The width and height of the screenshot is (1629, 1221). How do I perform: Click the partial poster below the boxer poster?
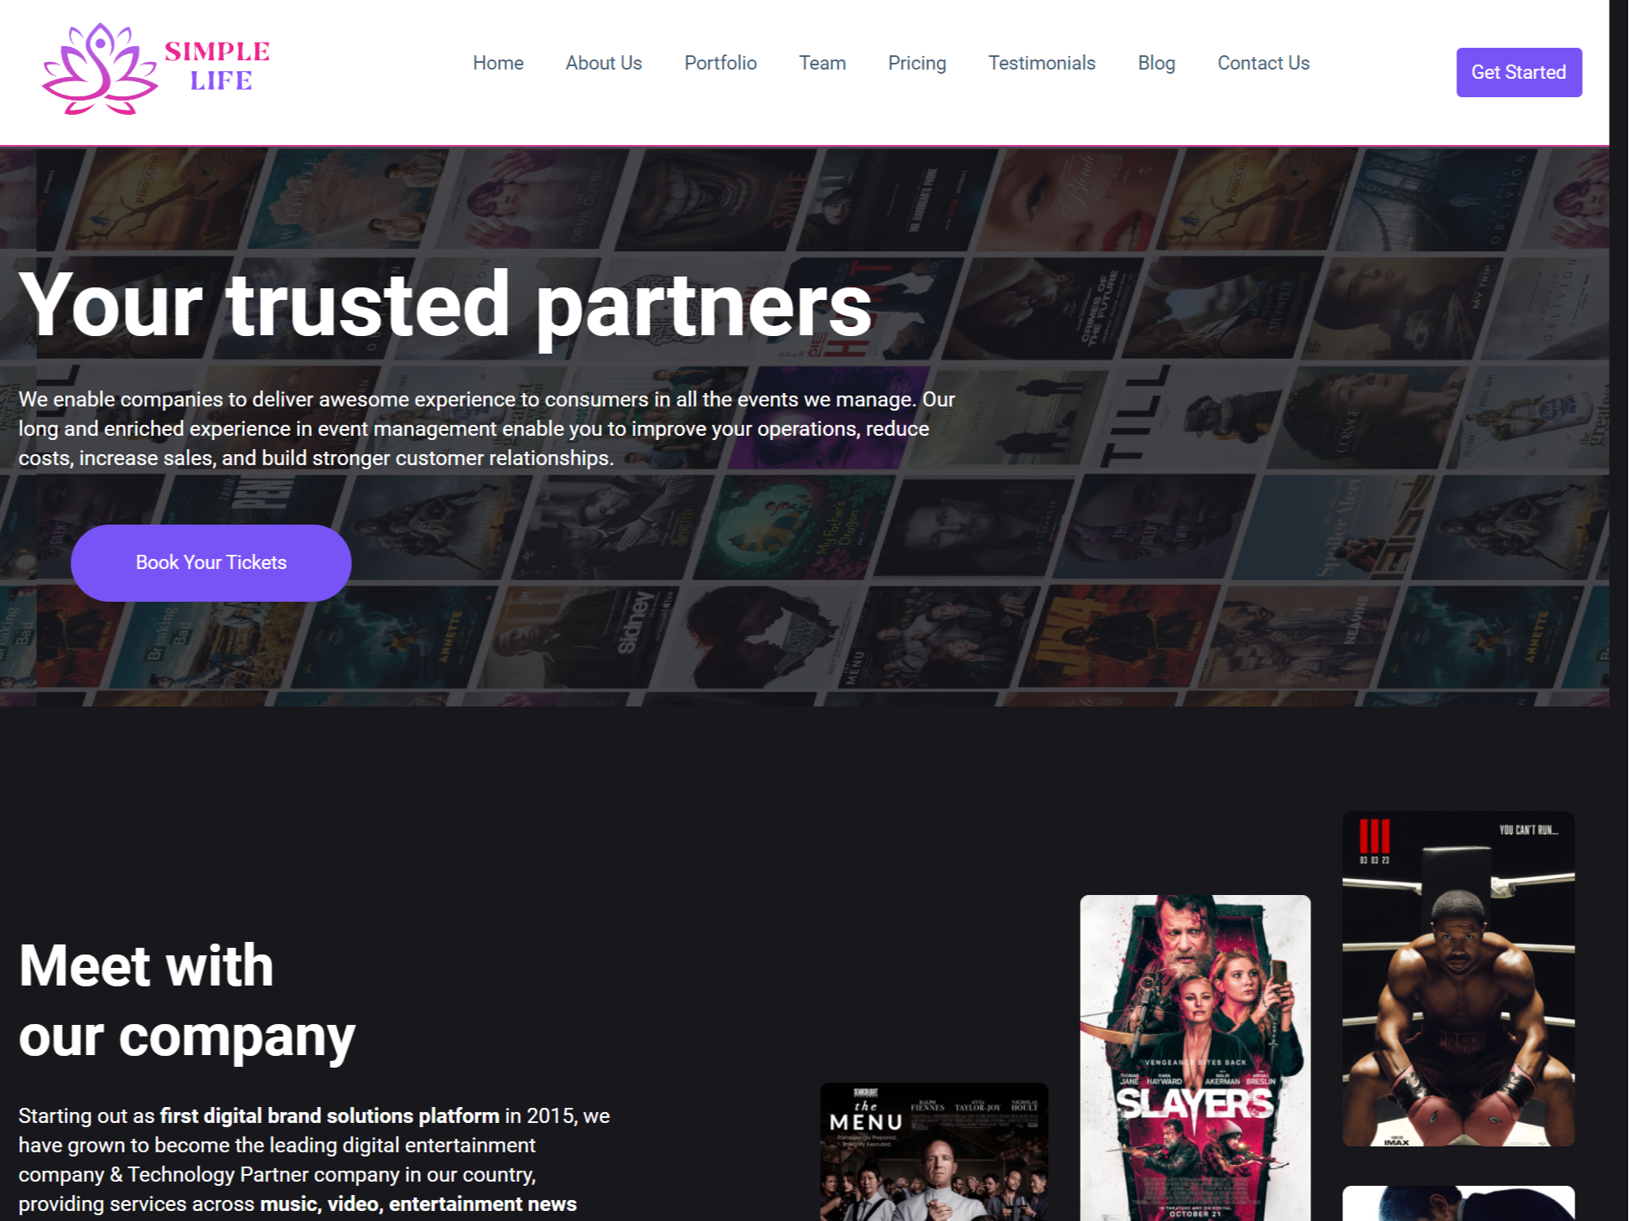[x=1458, y=1203]
